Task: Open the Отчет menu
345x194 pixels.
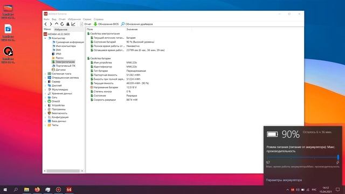Action: click(x=62, y=19)
